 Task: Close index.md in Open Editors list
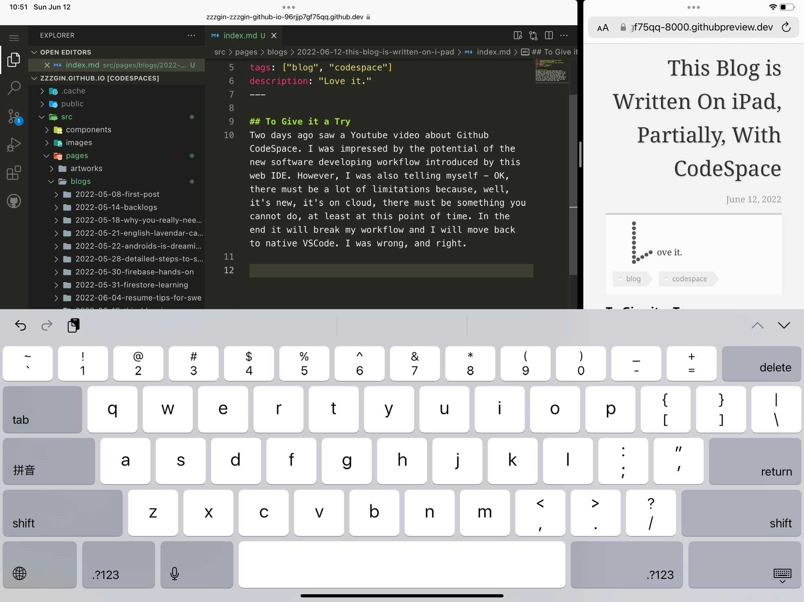47,65
